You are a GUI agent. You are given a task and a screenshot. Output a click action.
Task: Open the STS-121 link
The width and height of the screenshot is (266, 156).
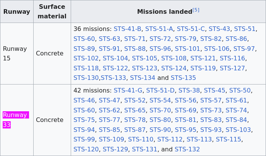[x=203, y=58]
